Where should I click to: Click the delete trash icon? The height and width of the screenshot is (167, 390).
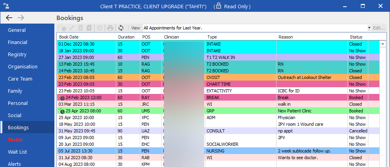(80, 28)
